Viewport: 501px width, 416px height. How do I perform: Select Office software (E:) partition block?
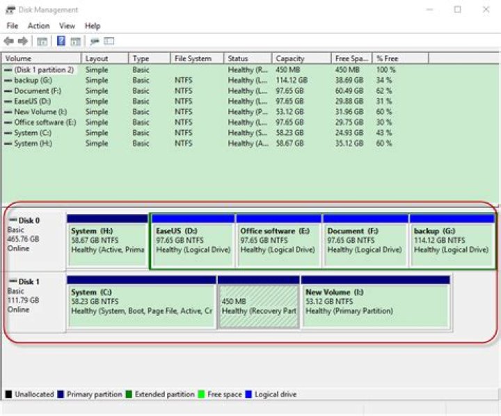[278, 241]
